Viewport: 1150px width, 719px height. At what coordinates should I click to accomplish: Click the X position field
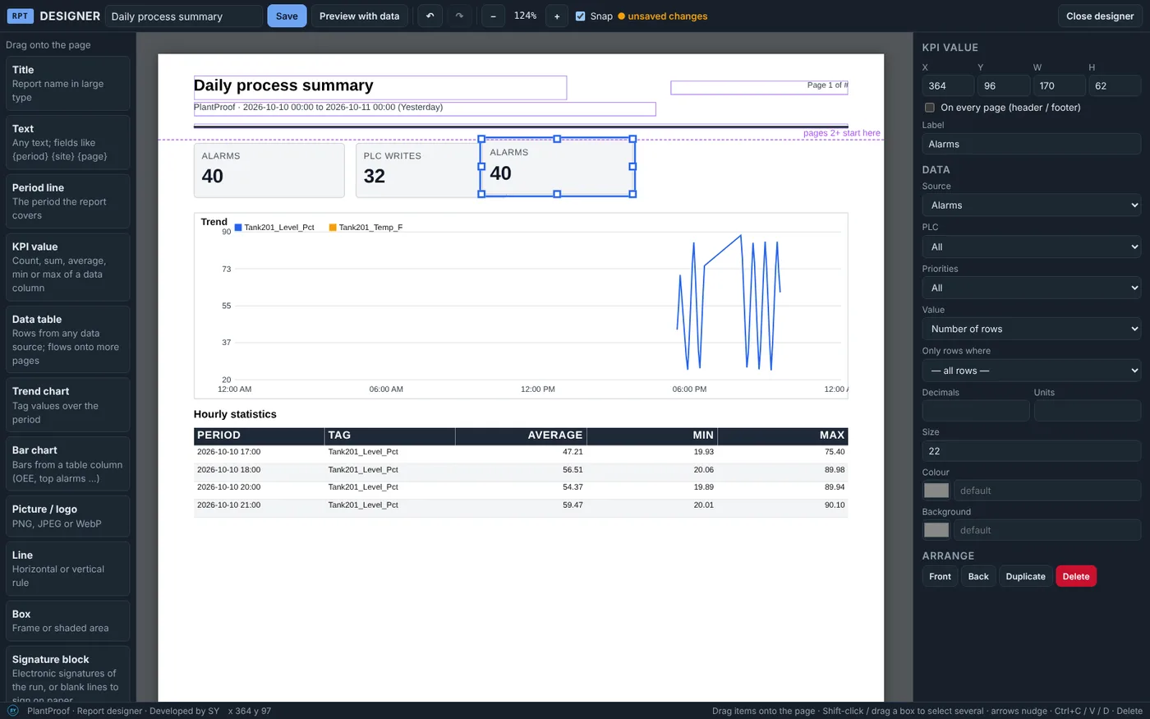[x=948, y=85]
